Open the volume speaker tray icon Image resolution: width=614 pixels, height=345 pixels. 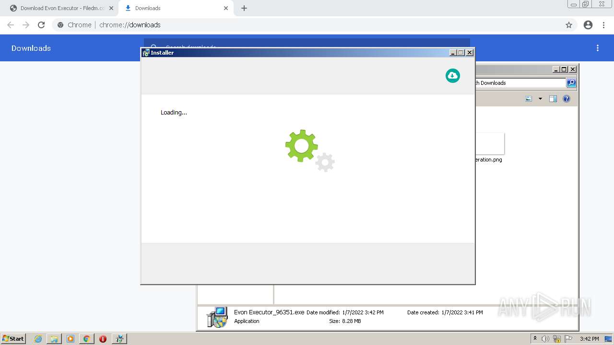click(545, 339)
